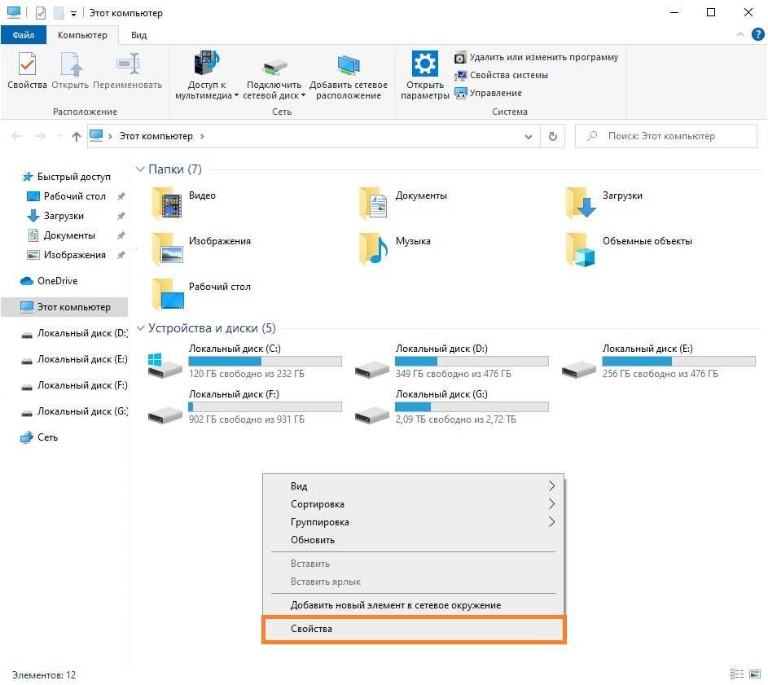768x685 pixels.
Task: Expand the address bar history dropdown
Action: tap(528, 137)
